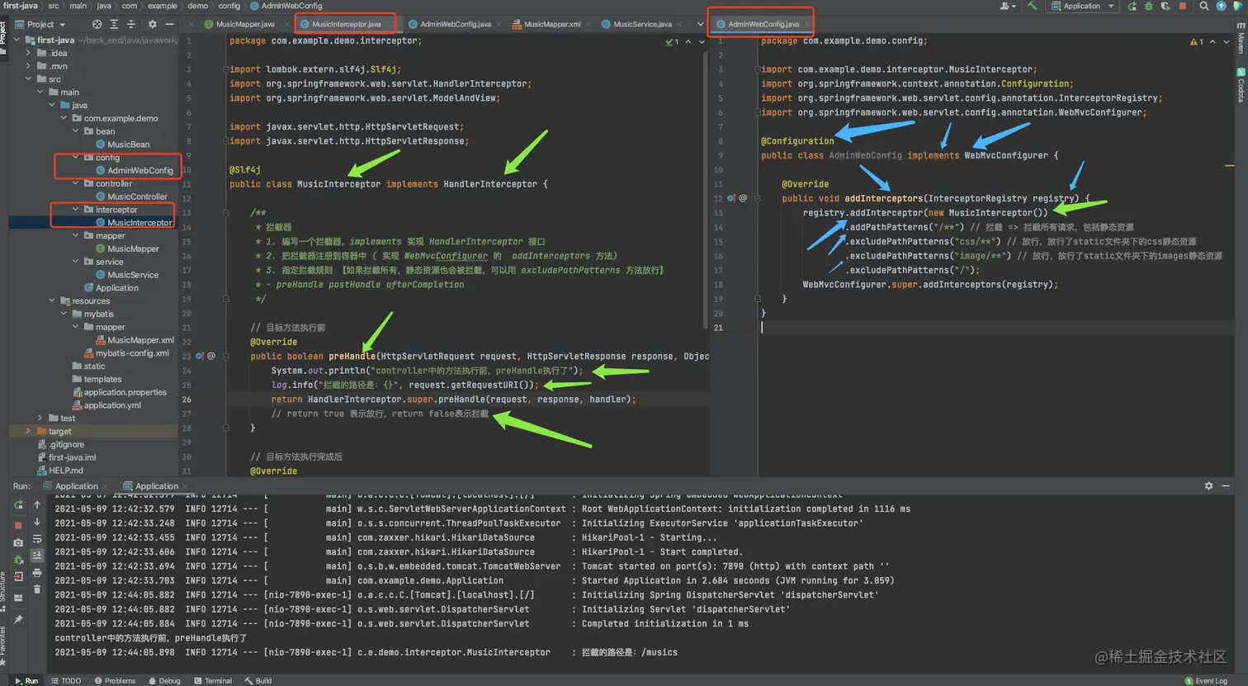This screenshot has width=1248, height=686.
Task: Hide the Project tool window
Action: 169,25
